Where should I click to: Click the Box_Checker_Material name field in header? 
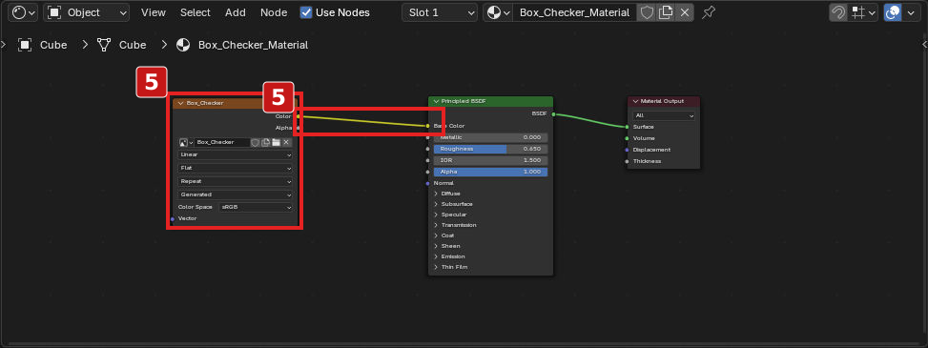click(574, 12)
